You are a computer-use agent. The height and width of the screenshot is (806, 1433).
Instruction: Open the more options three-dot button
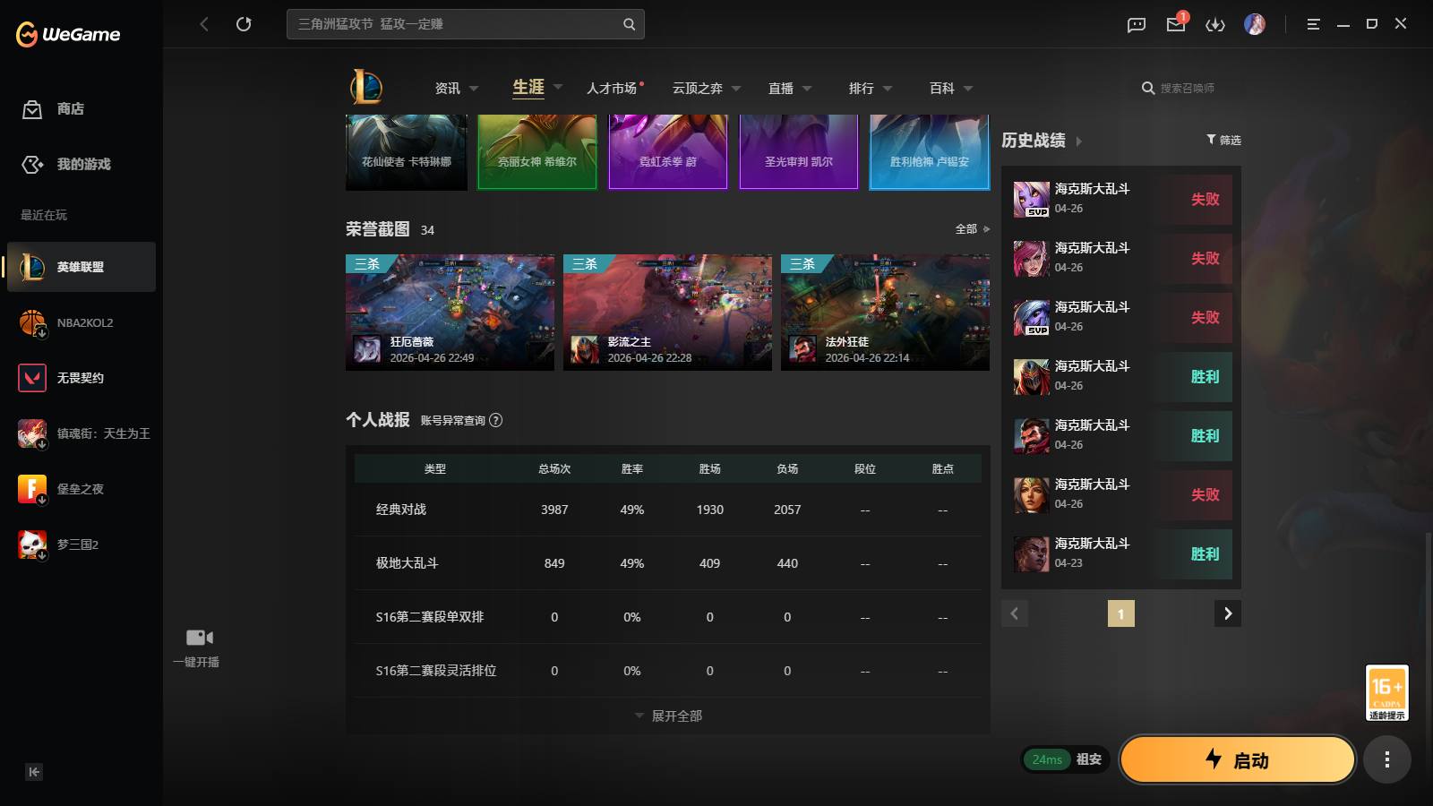tap(1387, 760)
